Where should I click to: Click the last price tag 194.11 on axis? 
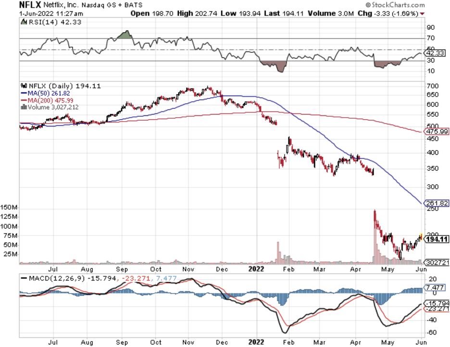point(436,239)
